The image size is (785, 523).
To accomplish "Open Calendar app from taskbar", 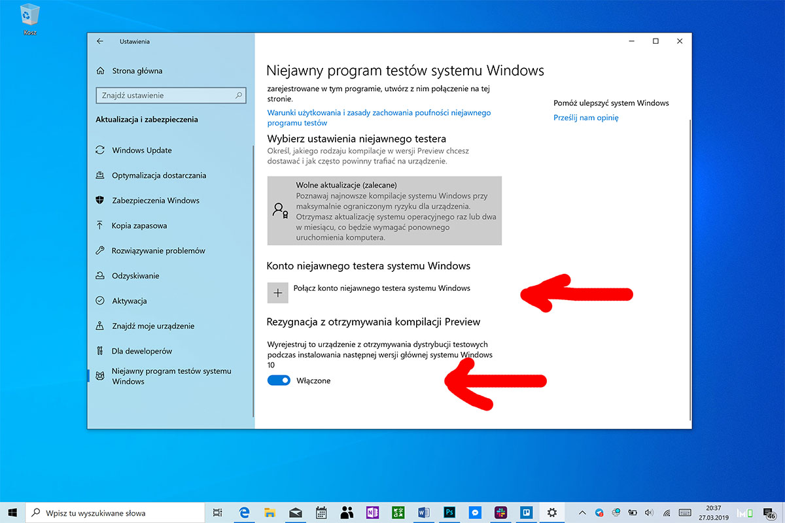I will (321, 513).
